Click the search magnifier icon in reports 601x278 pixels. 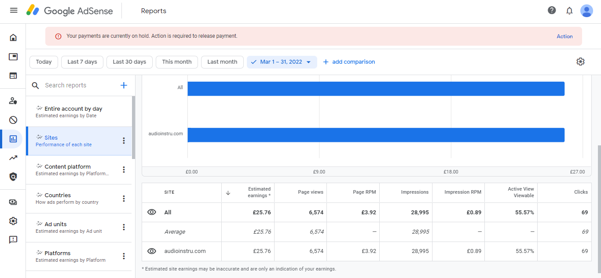point(36,85)
